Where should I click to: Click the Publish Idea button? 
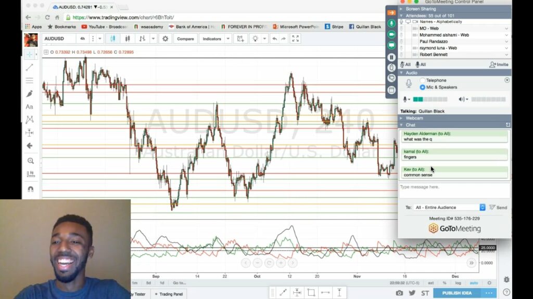point(457,293)
